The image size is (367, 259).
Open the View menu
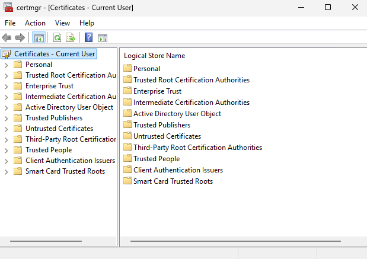pyautogui.click(x=62, y=23)
